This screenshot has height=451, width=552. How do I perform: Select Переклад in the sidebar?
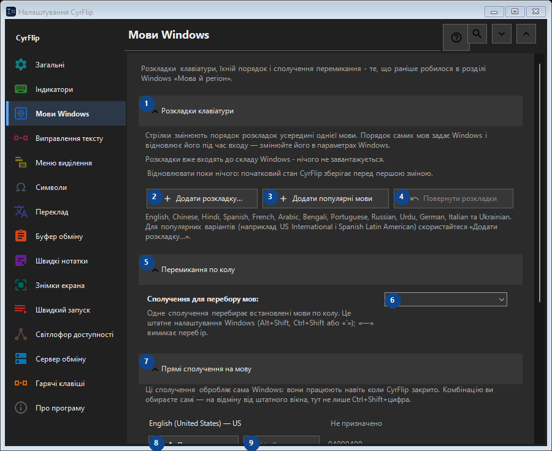coord(66,212)
